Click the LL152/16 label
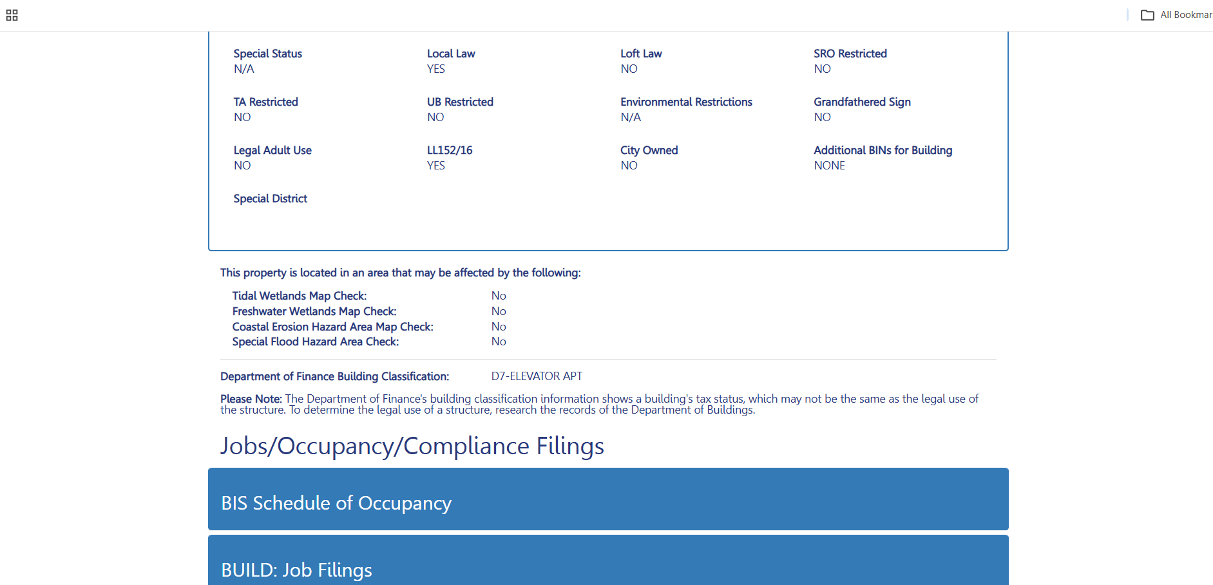The height and width of the screenshot is (585, 1213). 450,150
